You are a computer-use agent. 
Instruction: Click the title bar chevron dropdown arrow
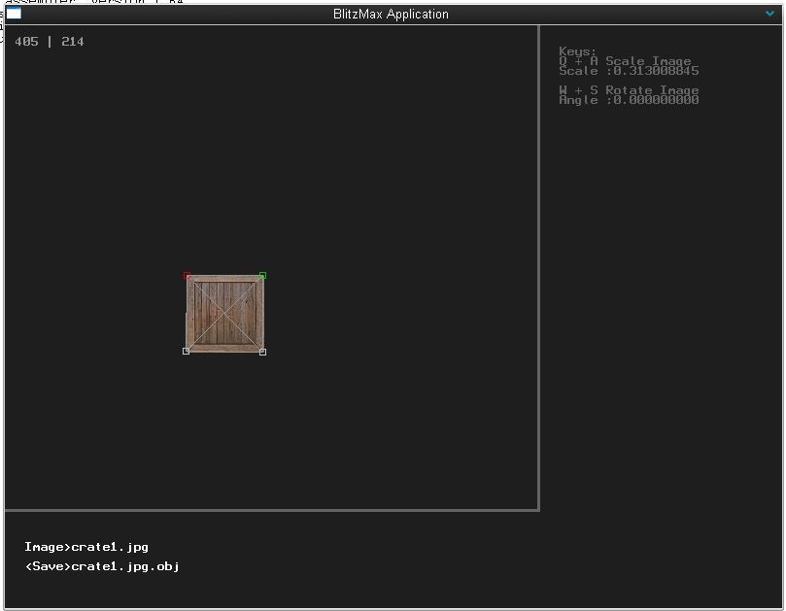(x=770, y=14)
